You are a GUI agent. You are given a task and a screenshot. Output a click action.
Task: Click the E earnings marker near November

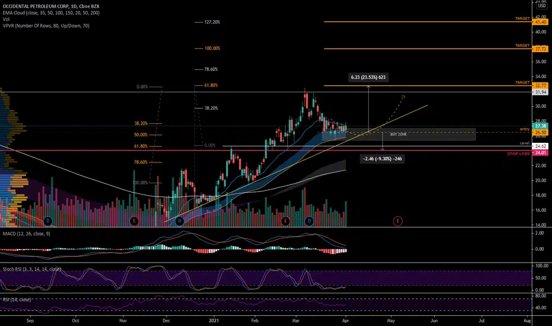coord(134,221)
